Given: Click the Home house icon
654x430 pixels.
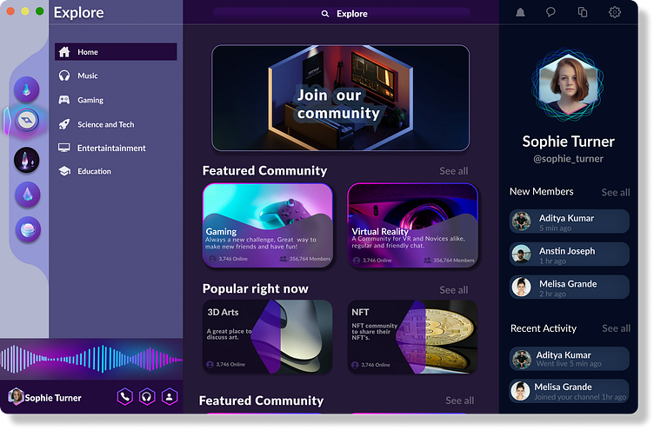Looking at the screenshot, I should click(x=64, y=52).
